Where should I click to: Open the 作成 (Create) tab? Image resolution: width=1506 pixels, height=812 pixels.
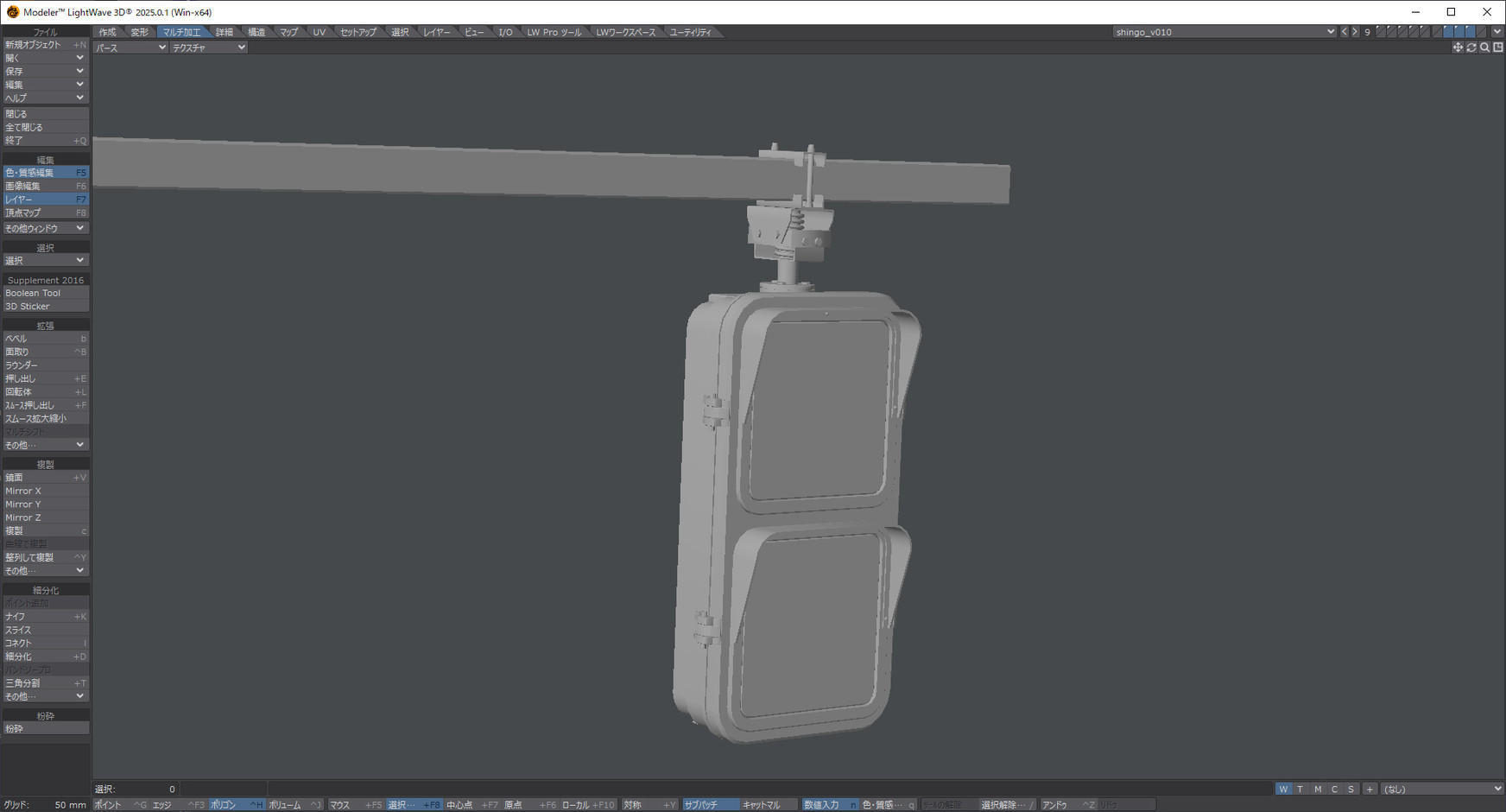point(107,32)
